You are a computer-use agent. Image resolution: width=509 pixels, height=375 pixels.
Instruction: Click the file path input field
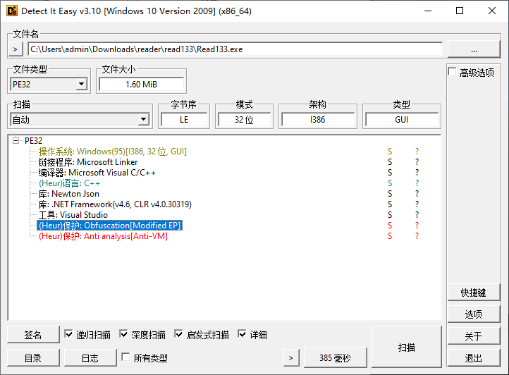(x=235, y=49)
